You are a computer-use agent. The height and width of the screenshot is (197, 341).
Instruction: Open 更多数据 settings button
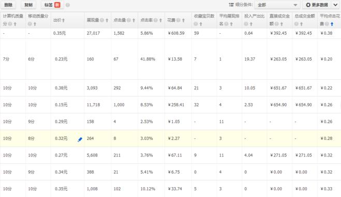click(317, 5)
